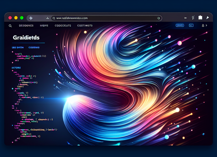Click the back arrow in the browser toolbar

point(185,18)
